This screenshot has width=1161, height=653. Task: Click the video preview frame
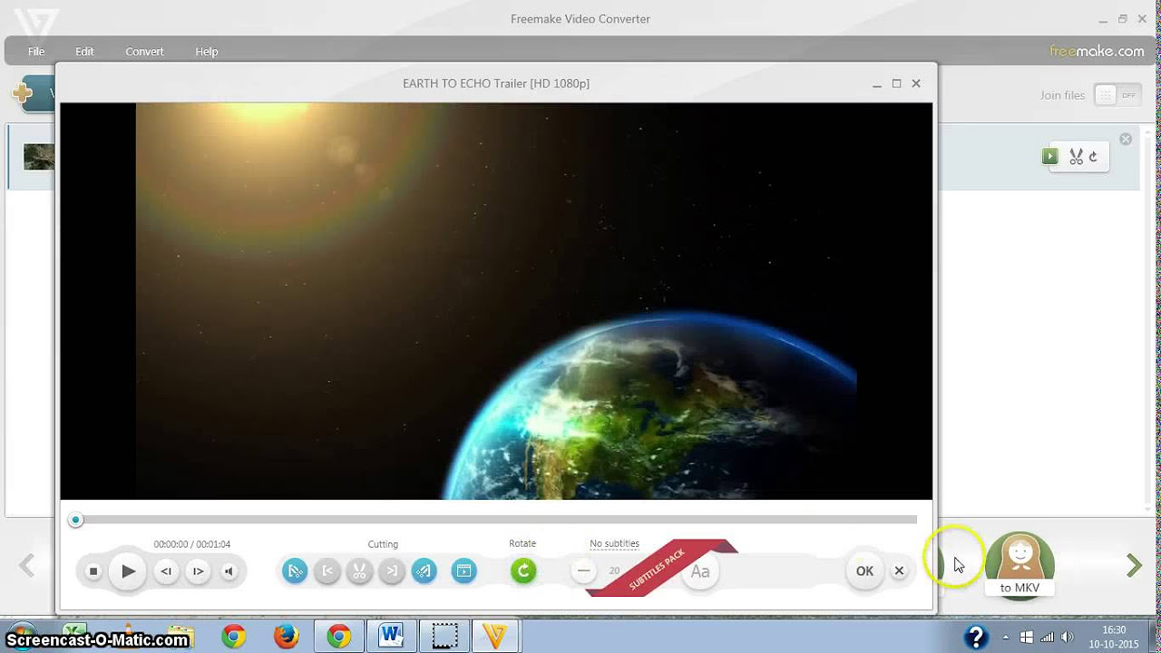(496, 301)
